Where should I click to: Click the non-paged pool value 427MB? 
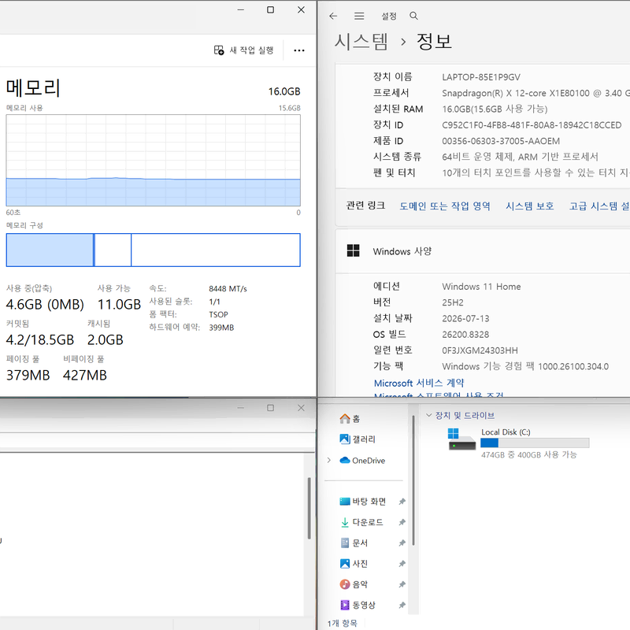point(85,375)
